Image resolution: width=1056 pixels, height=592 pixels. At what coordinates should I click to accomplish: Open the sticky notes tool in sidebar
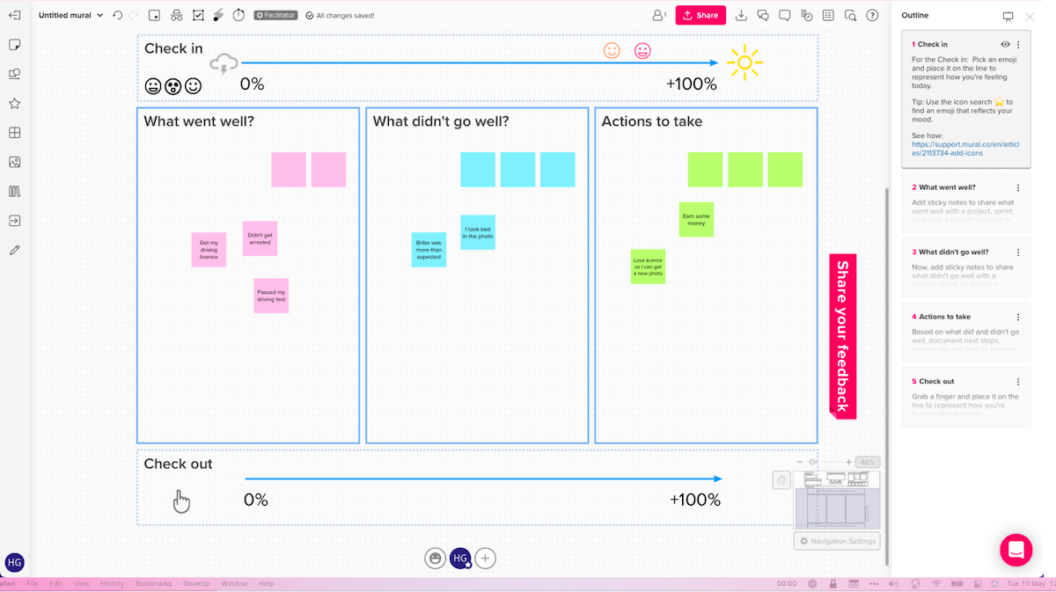tap(14, 45)
